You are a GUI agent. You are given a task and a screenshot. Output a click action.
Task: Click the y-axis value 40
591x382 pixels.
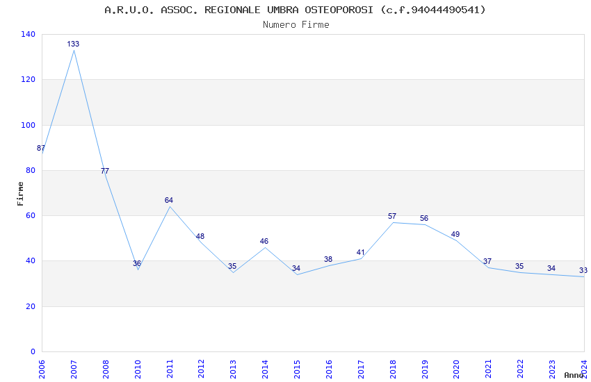pyautogui.click(x=31, y=261)
